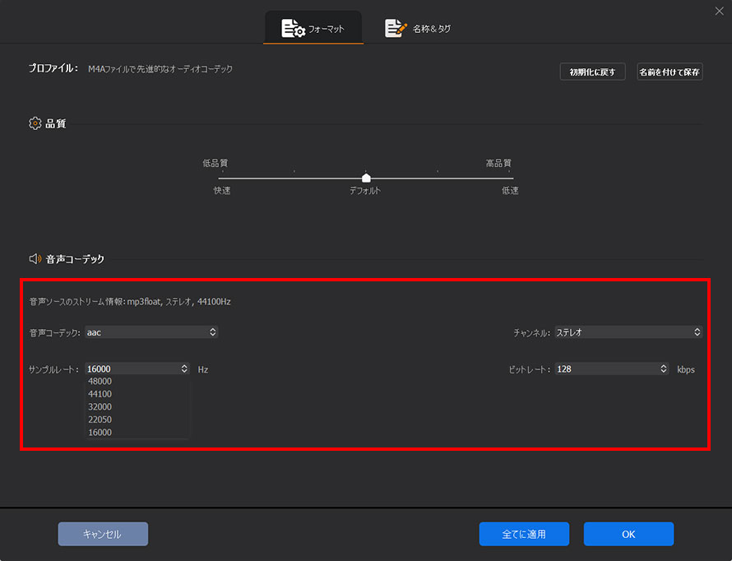Select 22050 sample rate option

[100, 420]
